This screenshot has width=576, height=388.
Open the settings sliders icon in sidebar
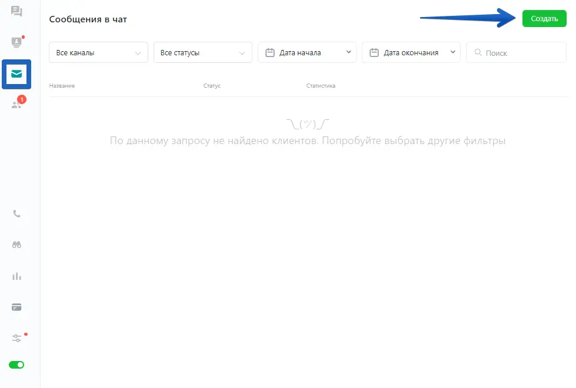point(16,338)
